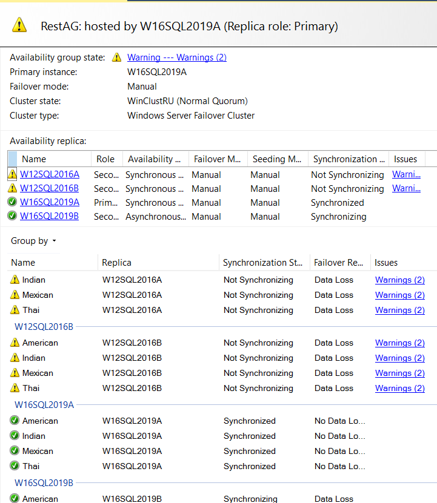Open the Group by dropdown
This screenshot has height=503, width=437.
(x=33, y=241)
